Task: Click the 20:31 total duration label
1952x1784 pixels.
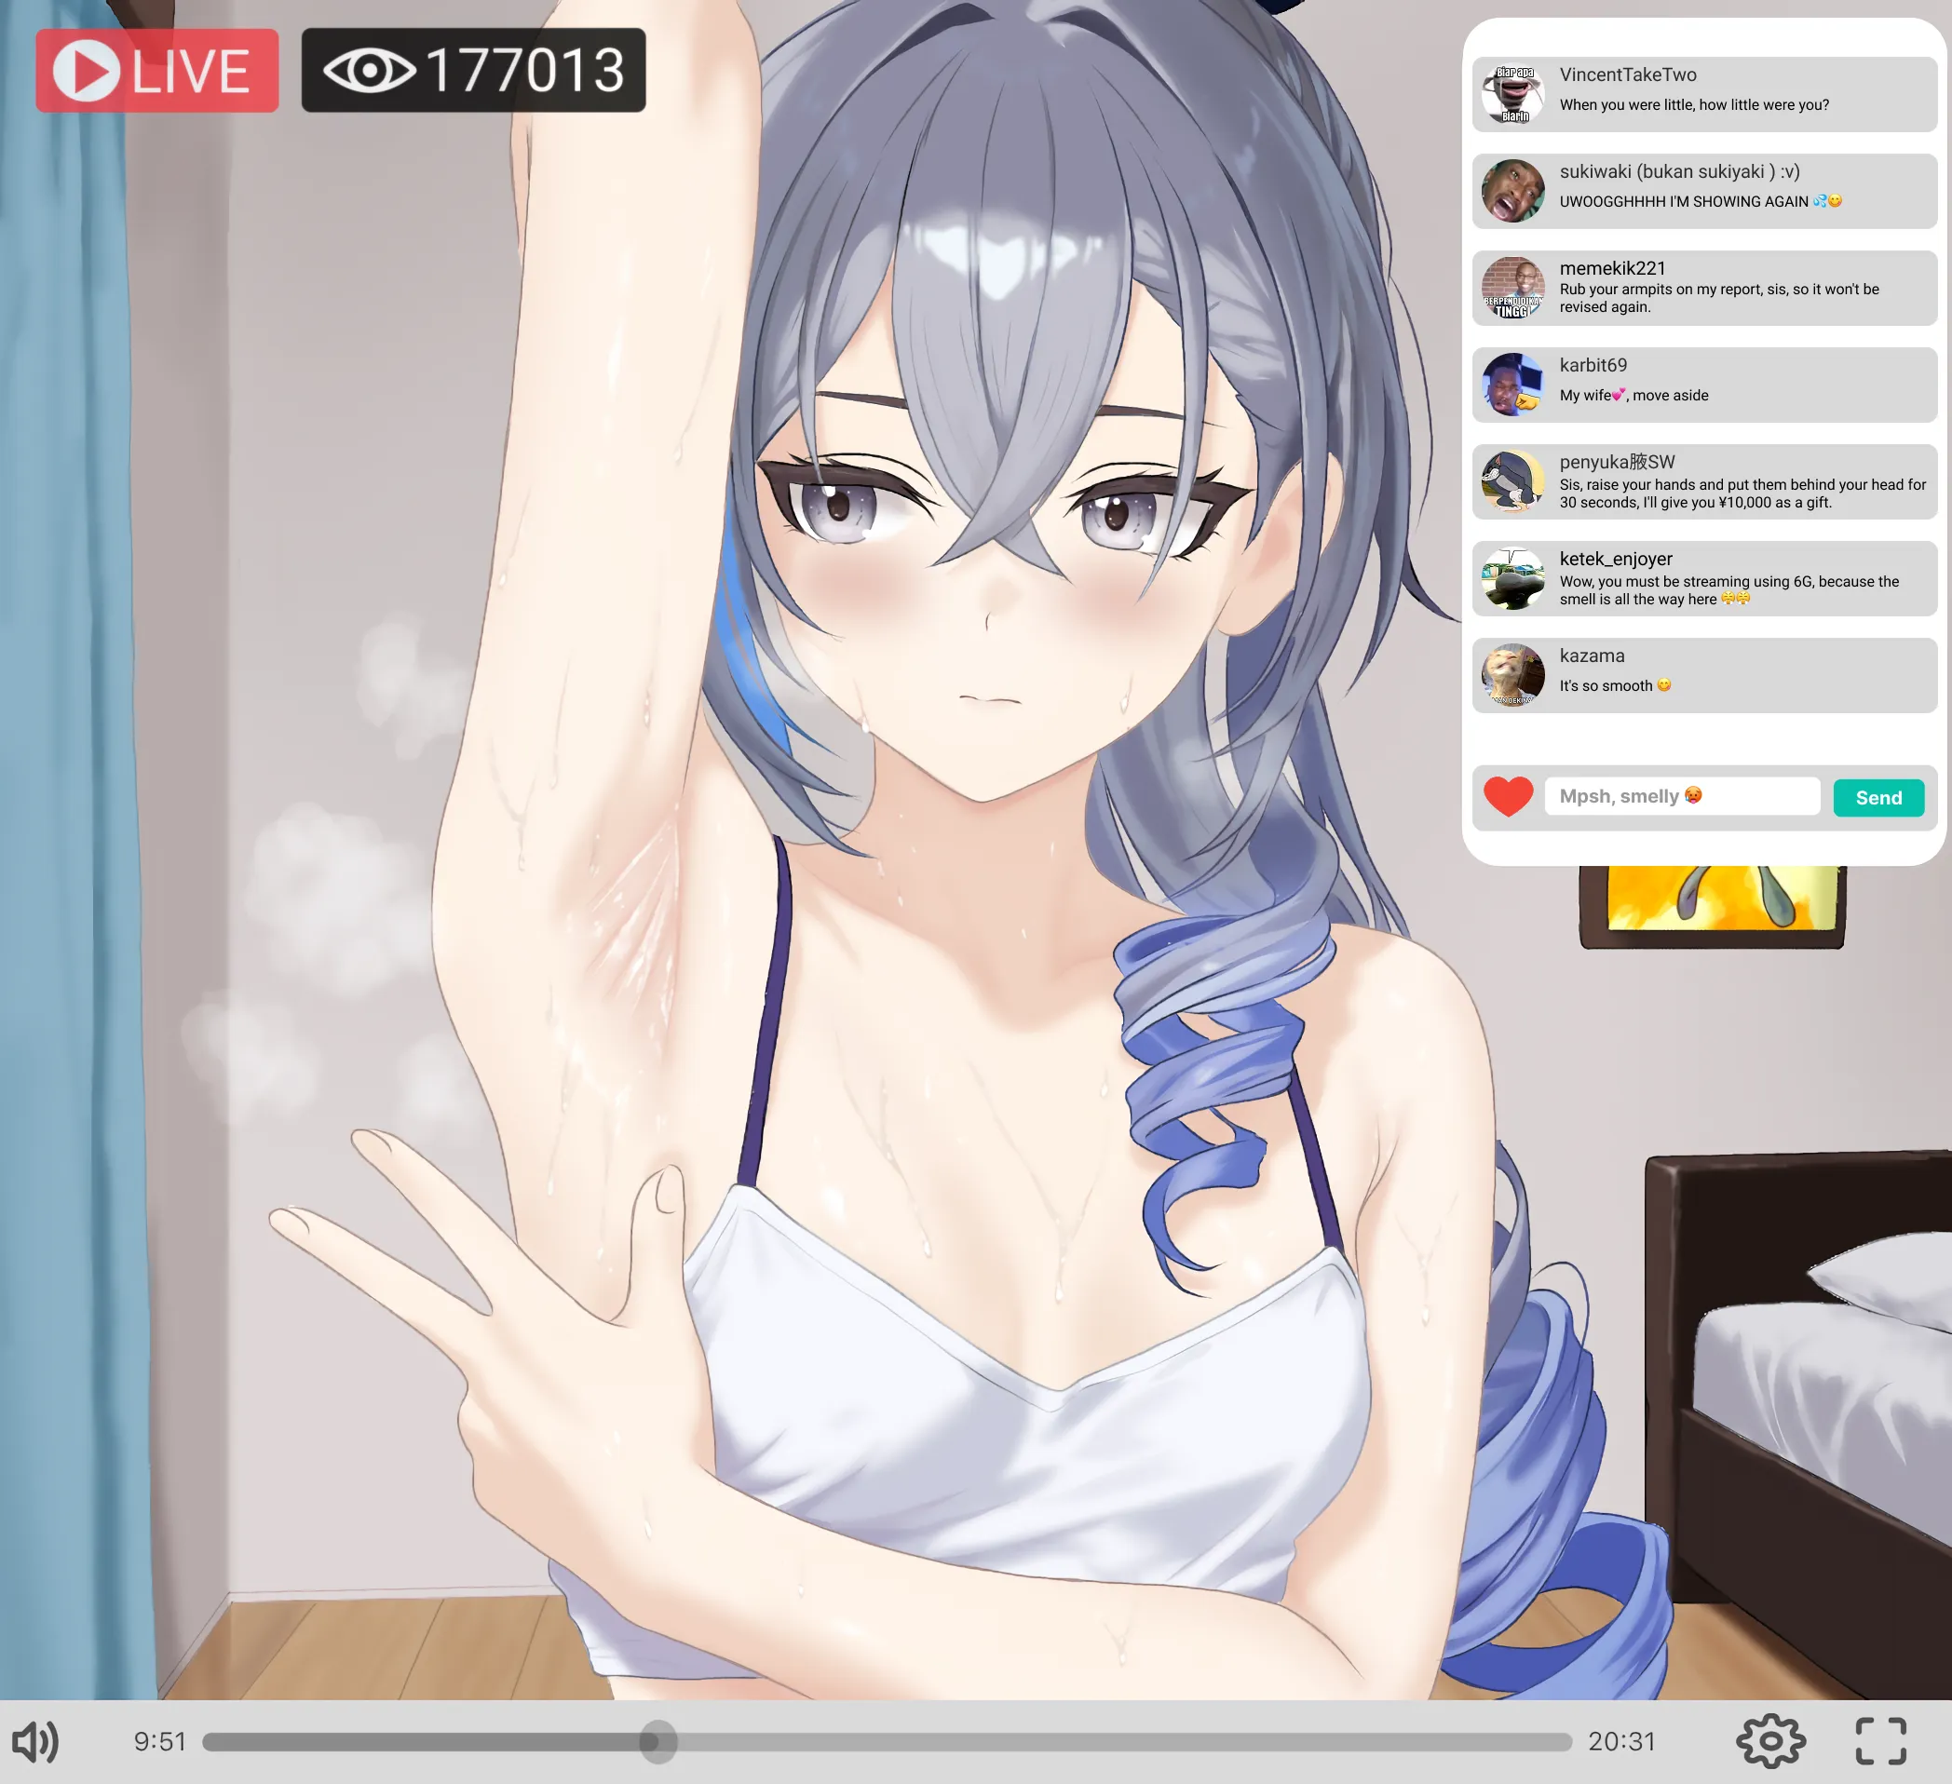Action: pyautogui.click(x=1620, y=1741)
